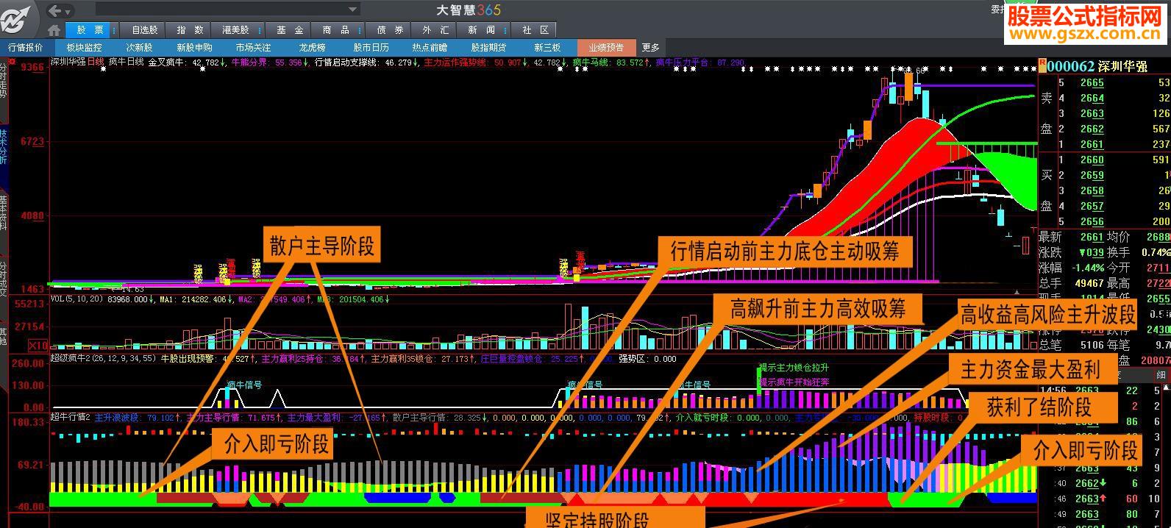
Task: Click the 日线 period label
Action: point(96,63)
